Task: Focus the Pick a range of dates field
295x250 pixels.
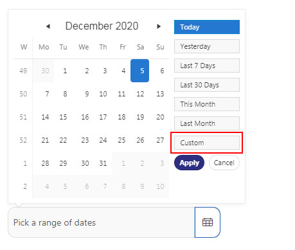Action: 102,222
